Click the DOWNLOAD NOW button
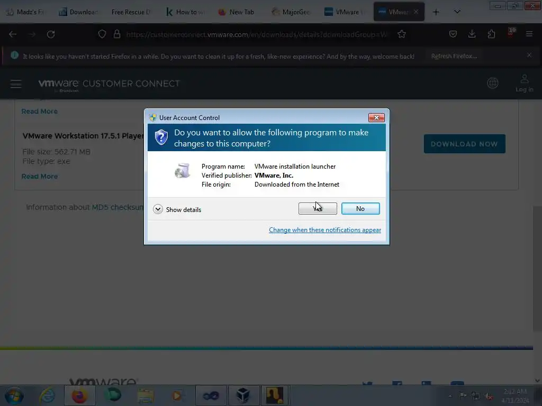This screenshot has height=406, width=542. [464, 144]
